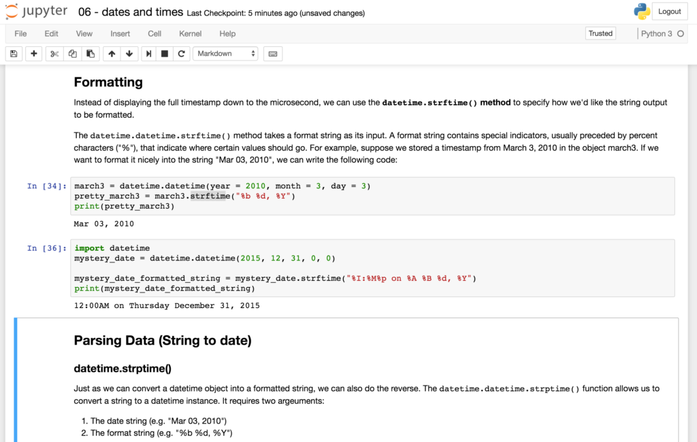The width and height of the screenshot is (697, 442).
Task: Click the Python 3 kernel name
Action: click(657, 34)
